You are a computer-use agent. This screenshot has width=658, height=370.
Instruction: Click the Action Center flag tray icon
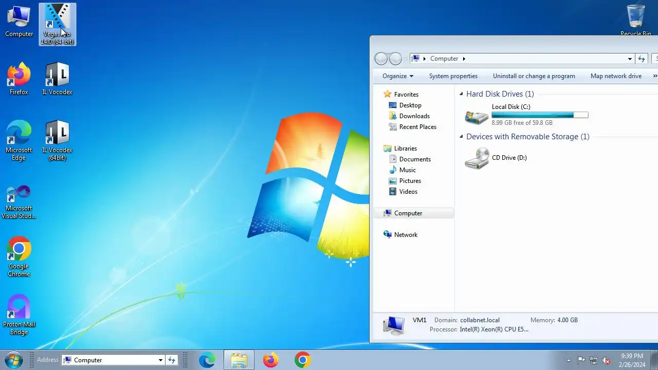click(x=581, y=360)
